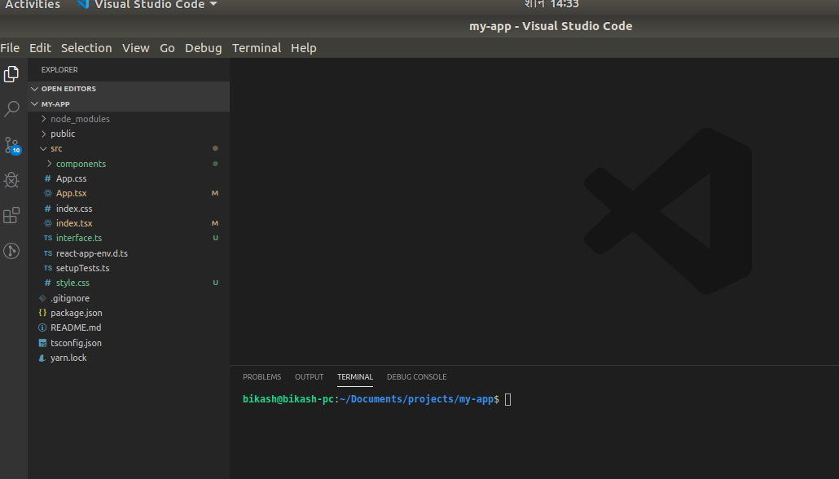Open the Search view icon

[11, 109]
